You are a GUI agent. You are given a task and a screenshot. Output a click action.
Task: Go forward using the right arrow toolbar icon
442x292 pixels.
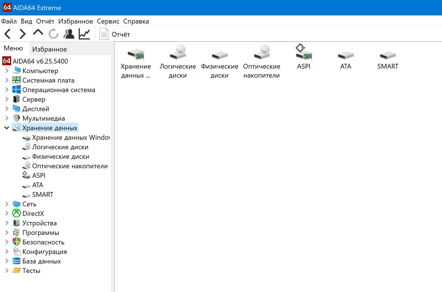click(x=22, y=34)
